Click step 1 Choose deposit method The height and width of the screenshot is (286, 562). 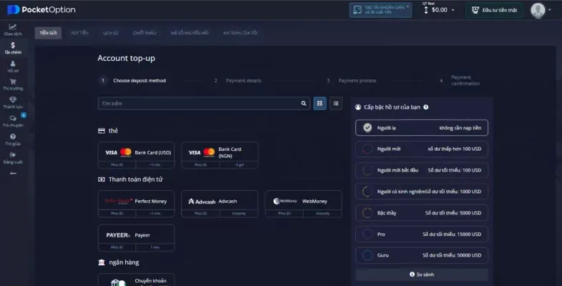click(132, 81)
